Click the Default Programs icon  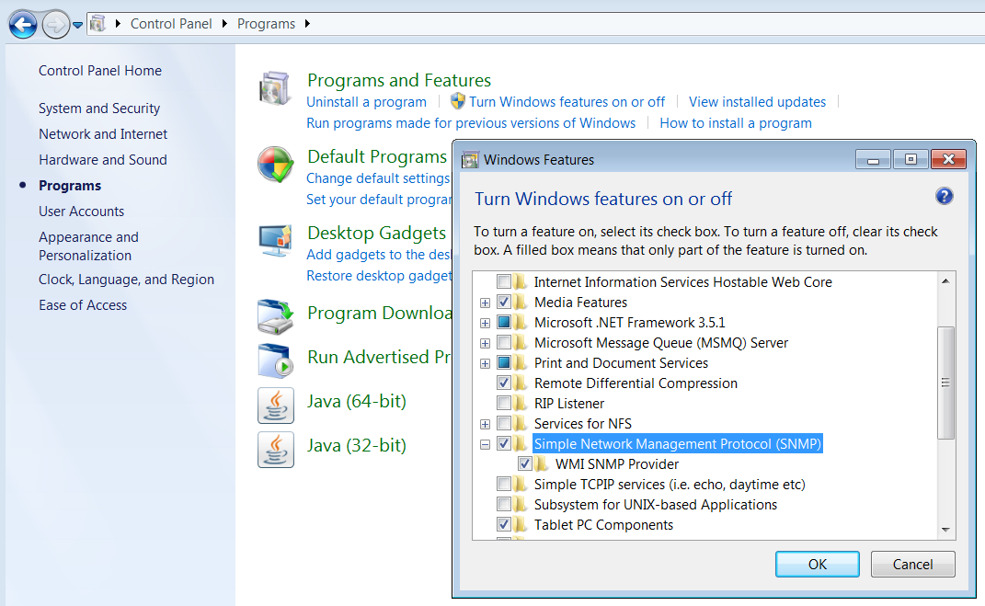point(275,166)
